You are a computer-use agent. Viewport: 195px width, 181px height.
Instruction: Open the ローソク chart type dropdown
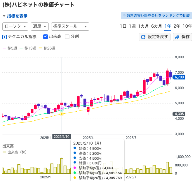[x=15, y=26]
